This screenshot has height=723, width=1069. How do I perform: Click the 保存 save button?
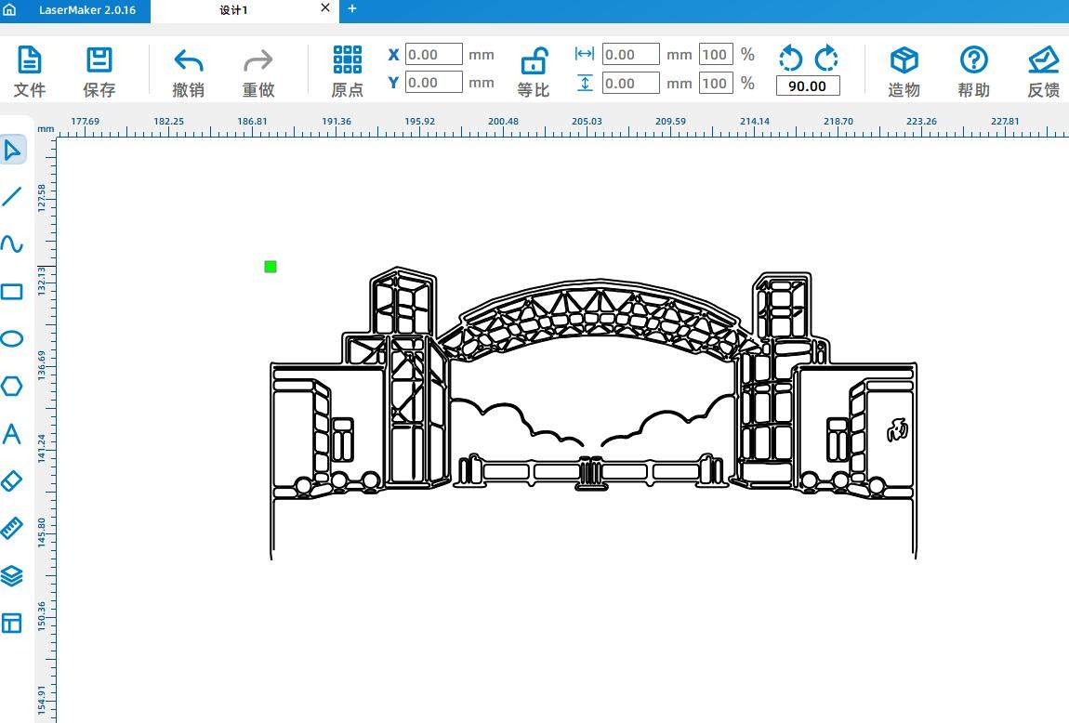[99, 72]
